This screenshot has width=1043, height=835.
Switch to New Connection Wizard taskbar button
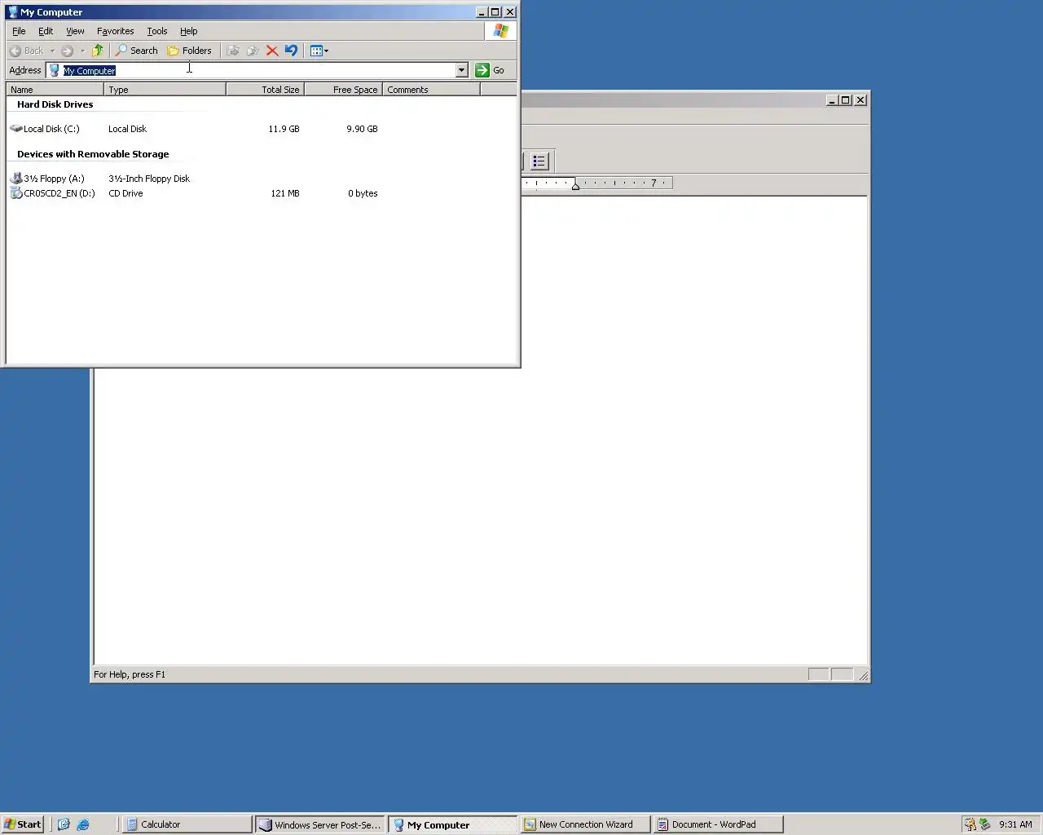[x=586, y=824]
